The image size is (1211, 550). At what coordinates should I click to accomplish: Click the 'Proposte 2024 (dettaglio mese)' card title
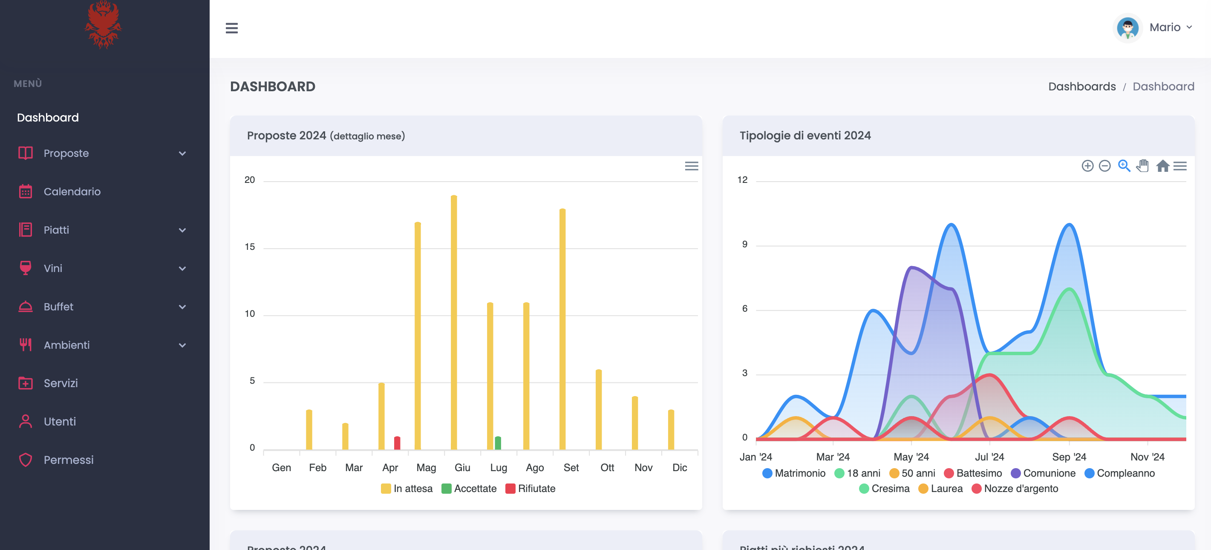pos(326,136)
